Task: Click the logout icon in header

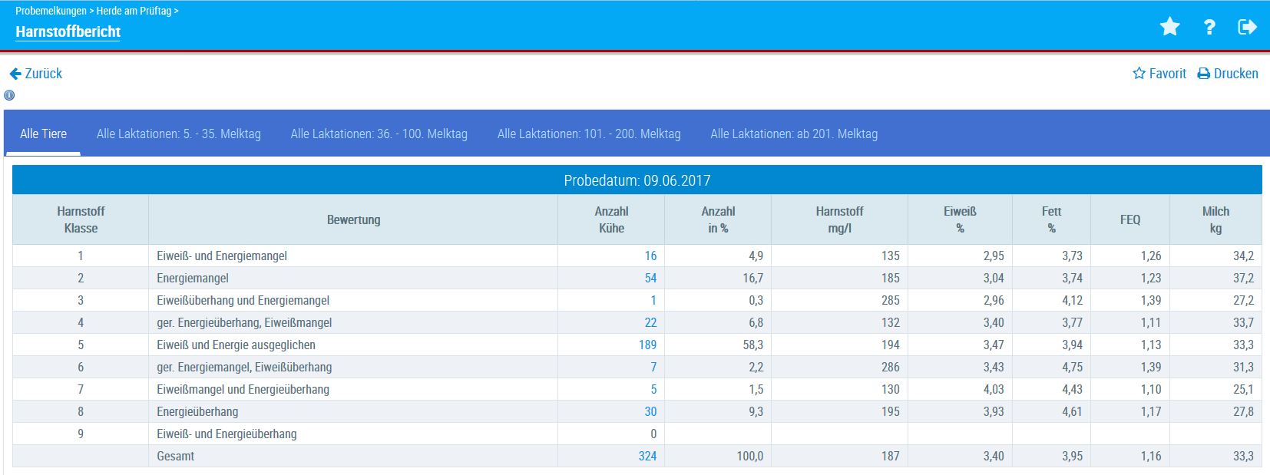Action: tap(1247, 27)
